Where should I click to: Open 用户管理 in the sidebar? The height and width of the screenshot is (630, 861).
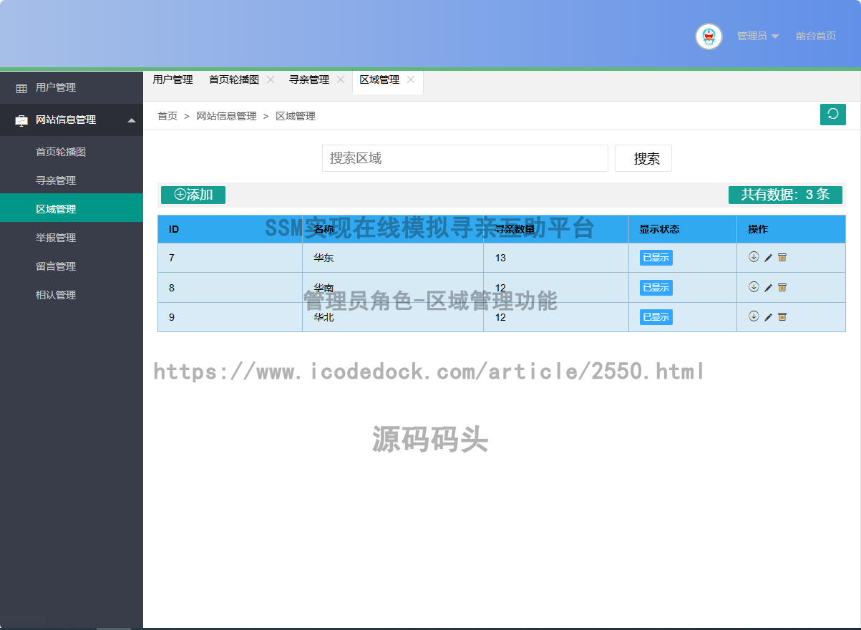click(x=72, y=87)
